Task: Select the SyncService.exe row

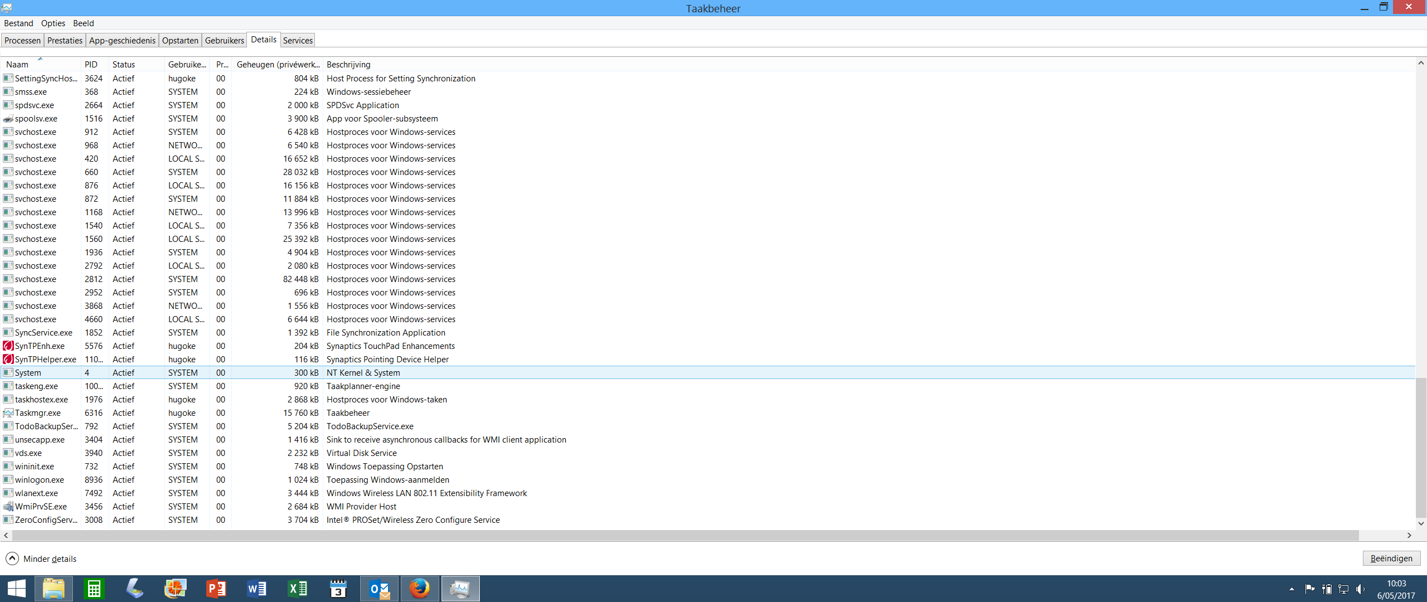Action: (708, 333)
